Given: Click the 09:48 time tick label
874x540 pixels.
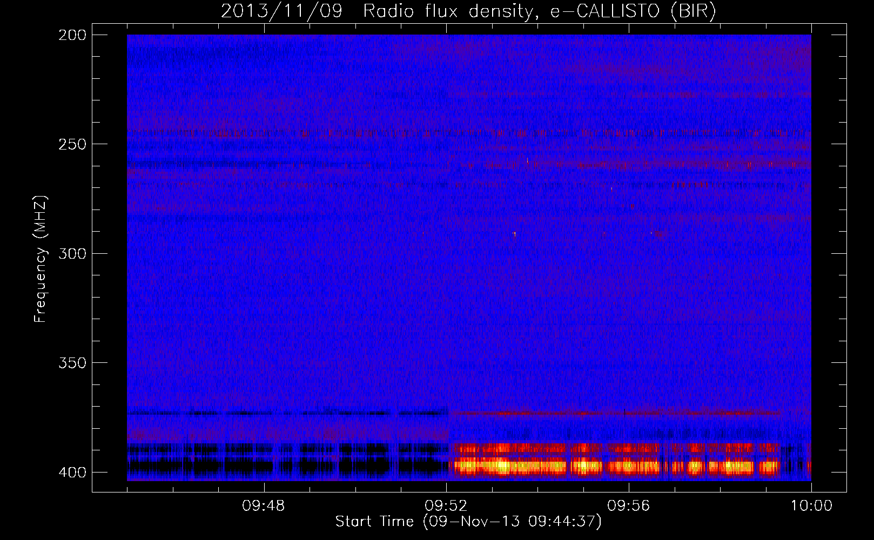Looking at the screenshot, I should [264, 506].
